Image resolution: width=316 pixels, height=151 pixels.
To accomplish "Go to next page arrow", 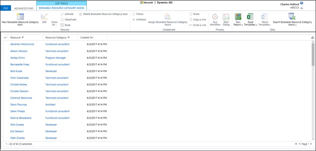I will [x=311, y=144].
